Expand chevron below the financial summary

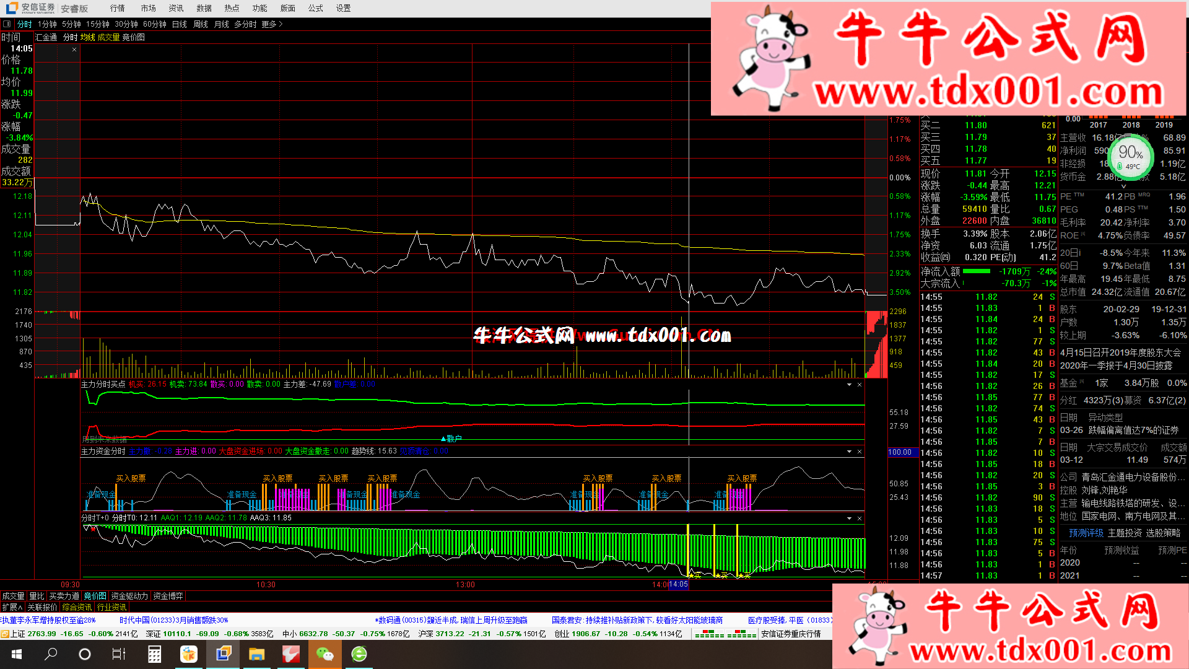click(x=1123, y=186)
